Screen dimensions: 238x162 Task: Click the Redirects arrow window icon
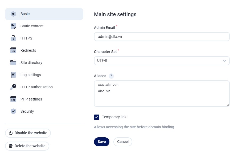(x=13, y=50)
